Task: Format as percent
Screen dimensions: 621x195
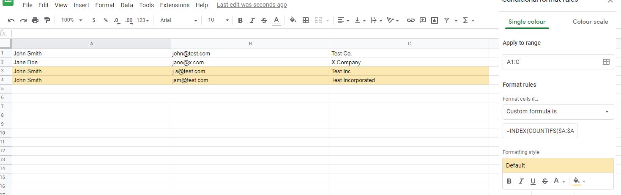Action: pos(106,20)
